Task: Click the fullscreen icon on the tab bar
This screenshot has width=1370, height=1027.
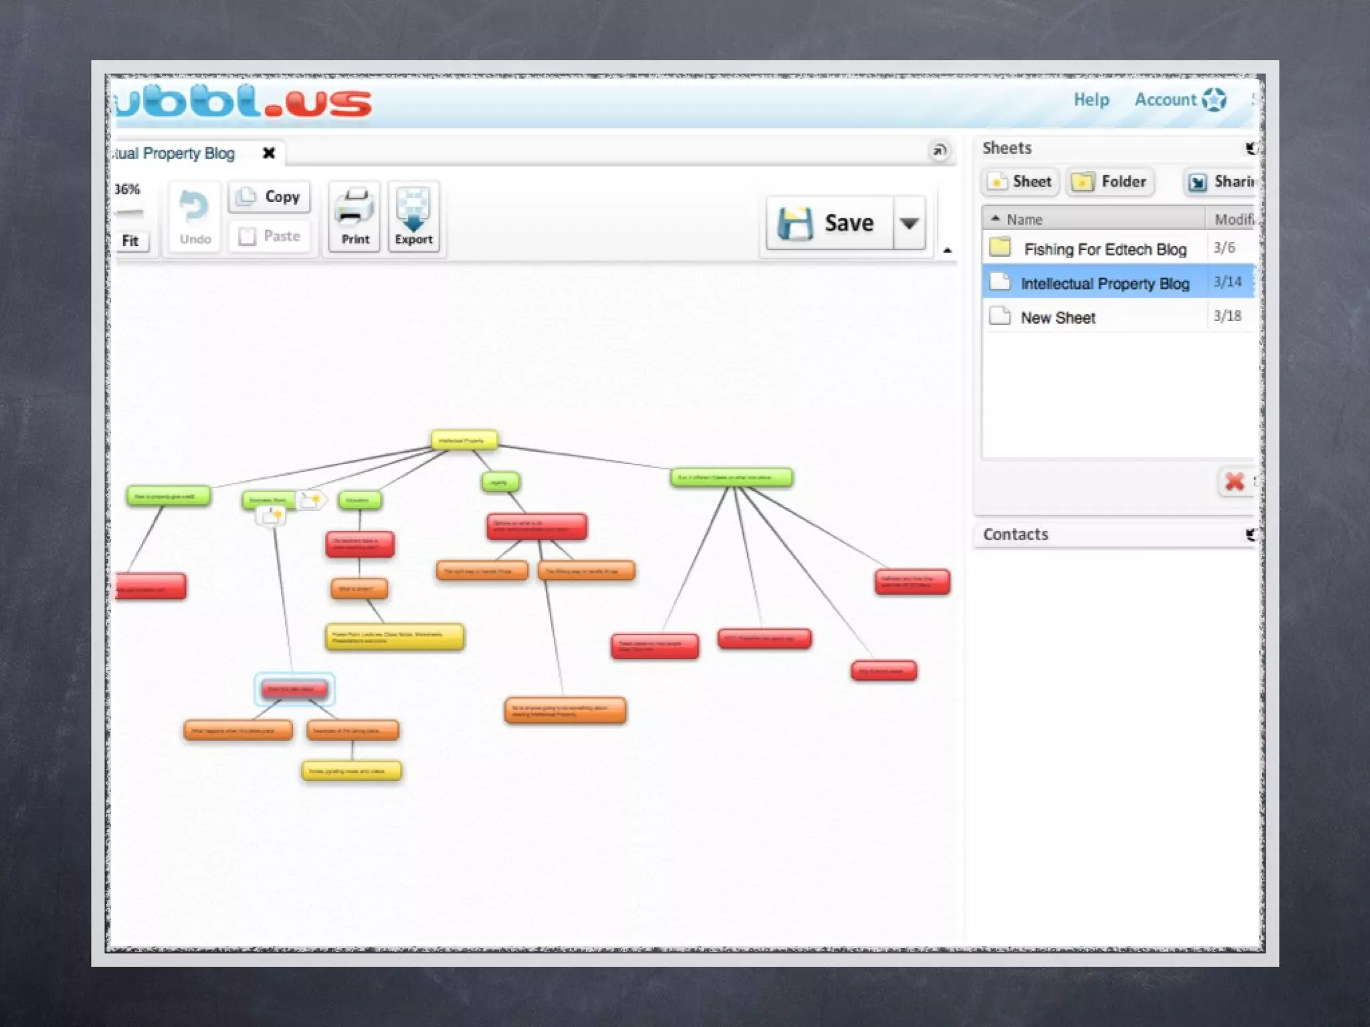Action: (939, 151)
